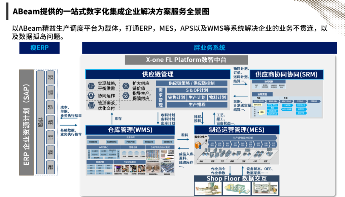Open the warehouse handling robot photo
Screen dimensions: 345x197
[x=153, y=168]
